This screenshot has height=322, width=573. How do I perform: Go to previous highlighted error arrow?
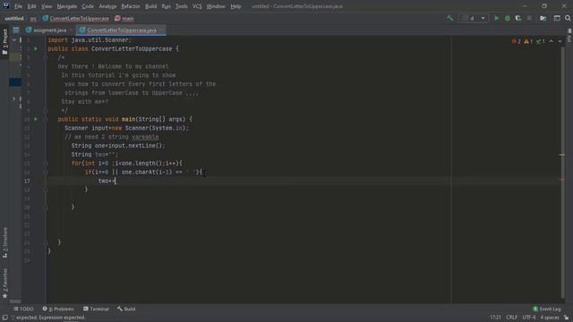[552, 41]
